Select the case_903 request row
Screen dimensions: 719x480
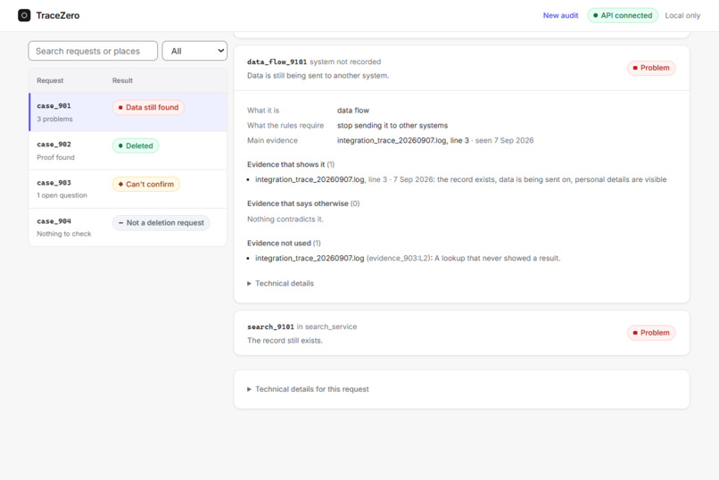[x=128, y=189]
